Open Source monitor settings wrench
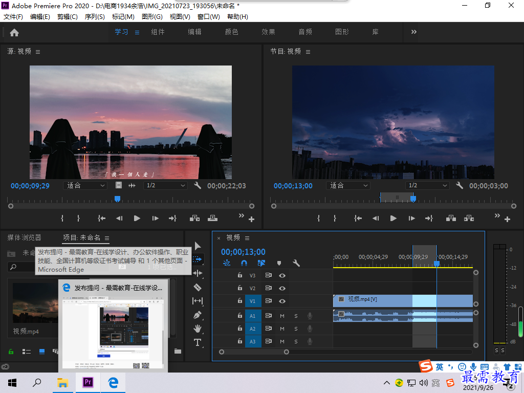Screen dimensions: 524x393 pos(198,185)
